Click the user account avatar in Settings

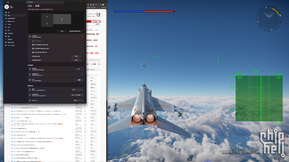pyautogui.click(x=6, y=7)
